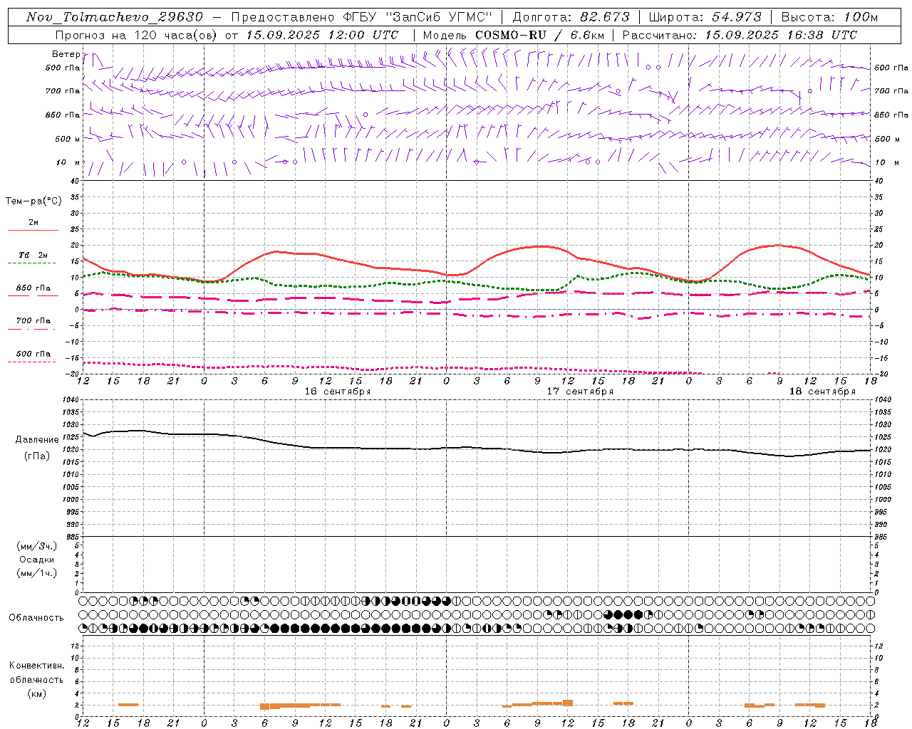Click the Рассчитано: 15.09.2025 16:38 UTC timestamp

[740, 35]
